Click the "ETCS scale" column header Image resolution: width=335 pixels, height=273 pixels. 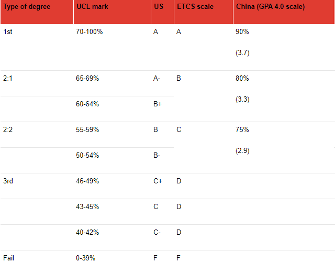click(x=194, y=7)
